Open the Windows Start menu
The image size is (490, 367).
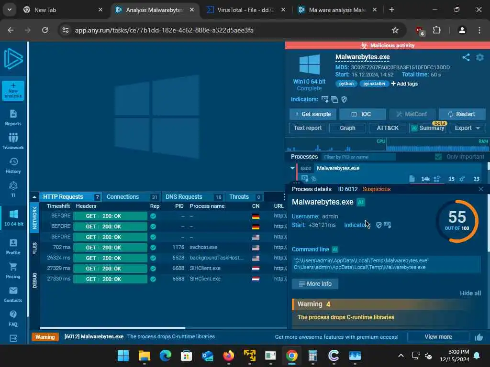tap(123, 356)
